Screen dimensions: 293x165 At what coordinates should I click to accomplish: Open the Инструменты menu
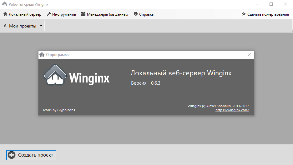61,14
